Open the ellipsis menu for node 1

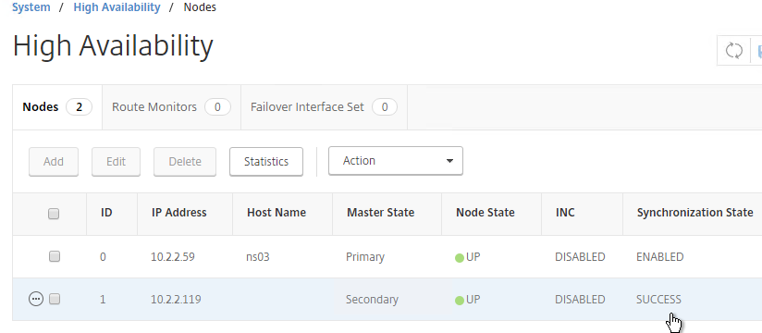[x=36, y=299]
